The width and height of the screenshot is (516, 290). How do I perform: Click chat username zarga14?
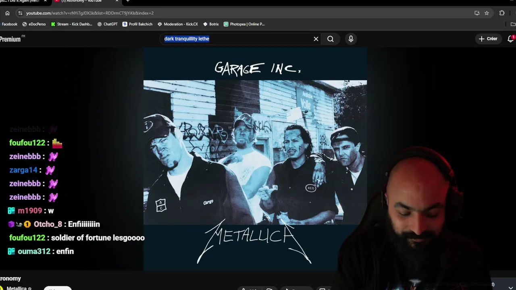click(x=23, y=170)
